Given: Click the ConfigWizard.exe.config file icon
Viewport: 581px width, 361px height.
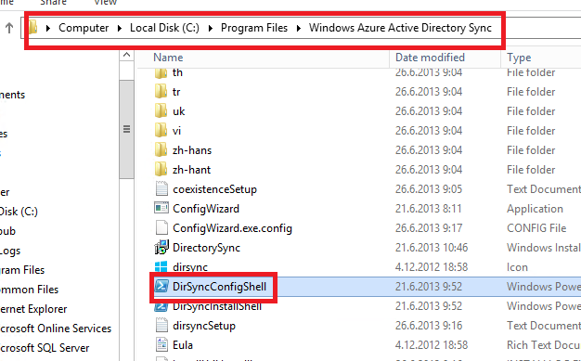Looking at the screenshot, I should click(x=161, y=228).
